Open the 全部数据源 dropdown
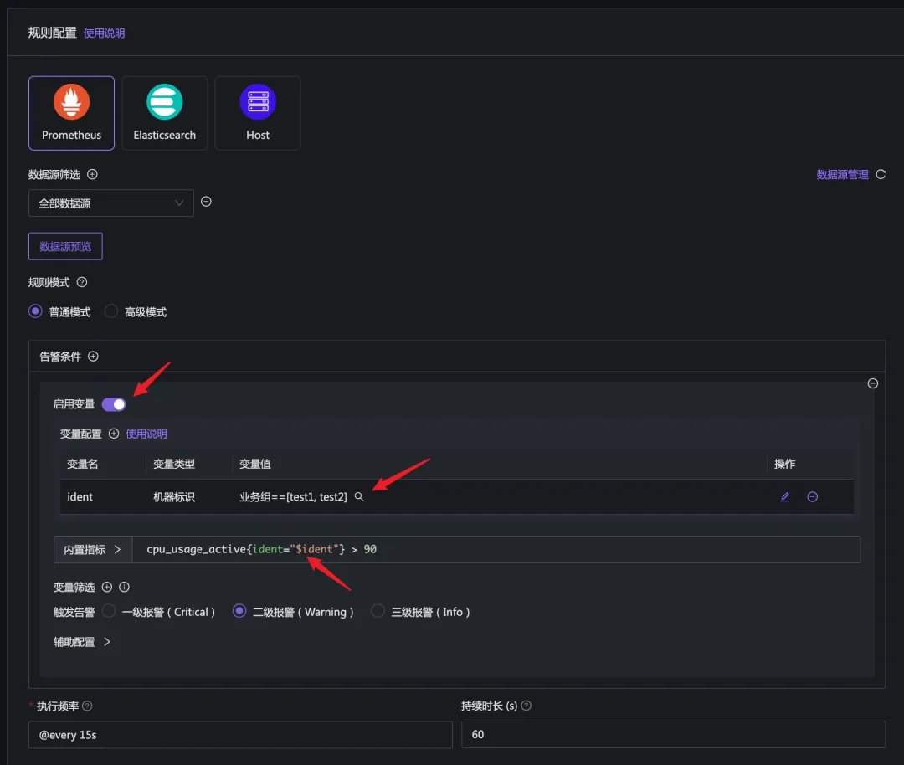This screenshot has height=765, width=904. point(110,203)
